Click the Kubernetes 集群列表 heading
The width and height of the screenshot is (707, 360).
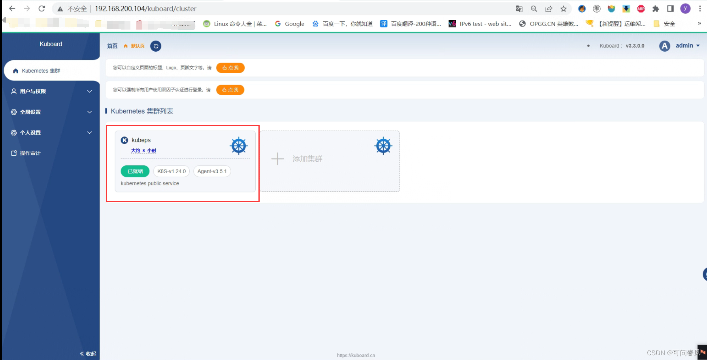click(x=142, y=111)
